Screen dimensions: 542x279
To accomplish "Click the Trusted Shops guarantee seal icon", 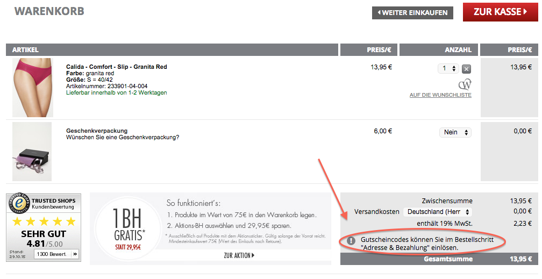I will pos(20,204).
